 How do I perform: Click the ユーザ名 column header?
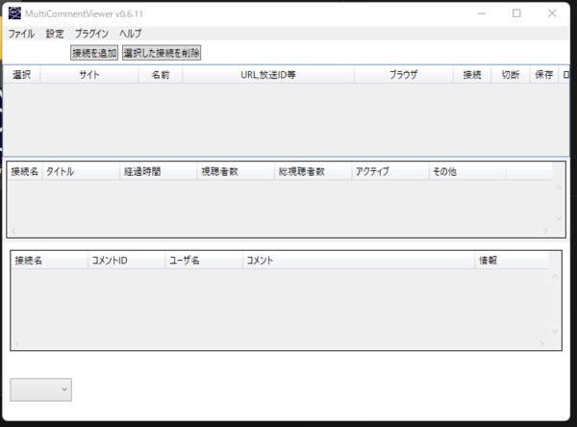[204, 261]
